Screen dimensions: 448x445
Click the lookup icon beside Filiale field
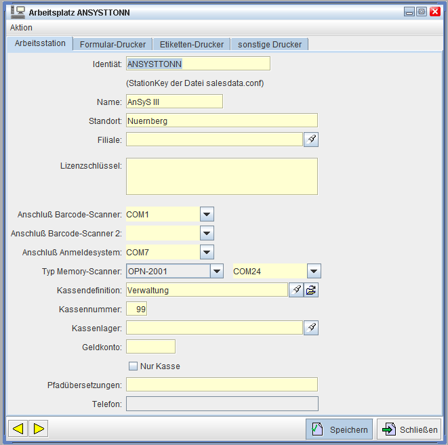click(x=311, y=140)
